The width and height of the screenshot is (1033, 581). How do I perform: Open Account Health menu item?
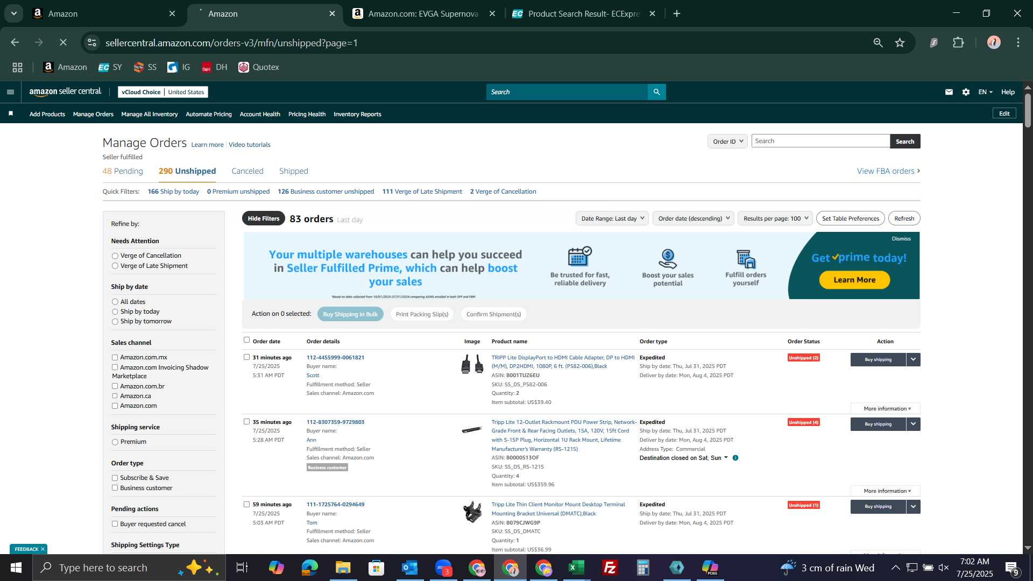click(x=260, y=114)
